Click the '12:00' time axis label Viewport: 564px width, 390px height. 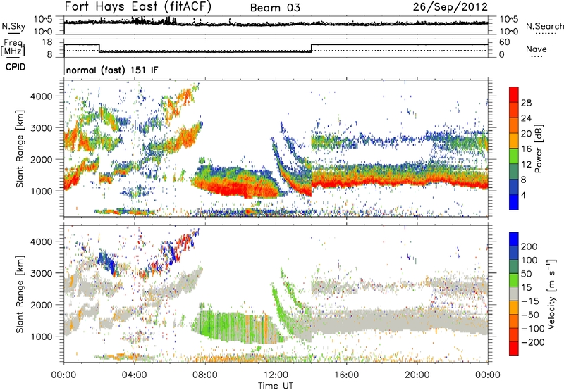tap(276, 375)
